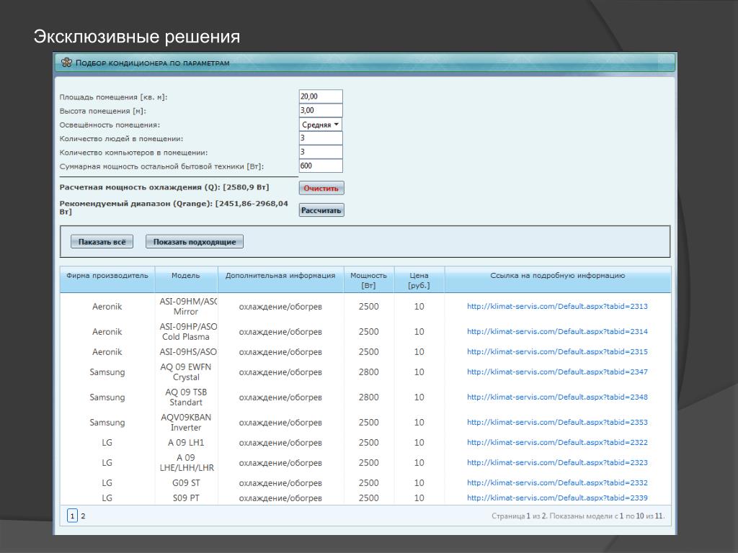Click the 'Эксклюзивные решения' slide heading
Viewport: 738px width, 553px height.
137,37
